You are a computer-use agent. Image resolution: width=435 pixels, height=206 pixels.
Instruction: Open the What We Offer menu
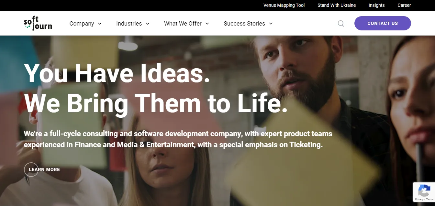click(x=183, y=24)
